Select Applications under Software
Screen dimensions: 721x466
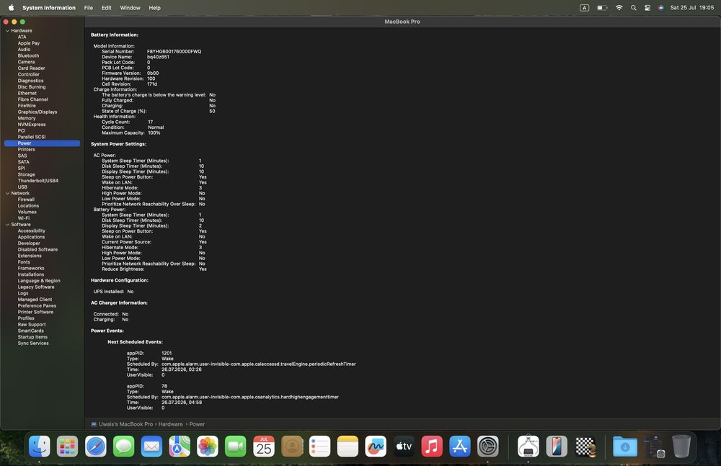pyautogui.click(x=31, y=237)
